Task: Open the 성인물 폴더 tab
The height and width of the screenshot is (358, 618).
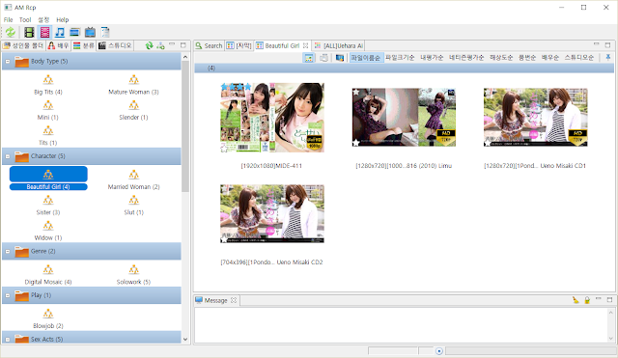Action: 23,45
